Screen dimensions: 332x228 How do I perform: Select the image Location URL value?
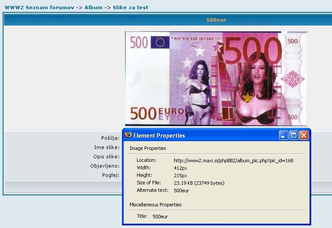233,161
